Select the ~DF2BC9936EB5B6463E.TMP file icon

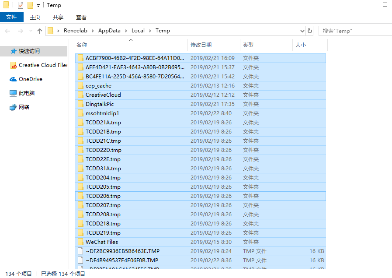[x=80, y=251]
